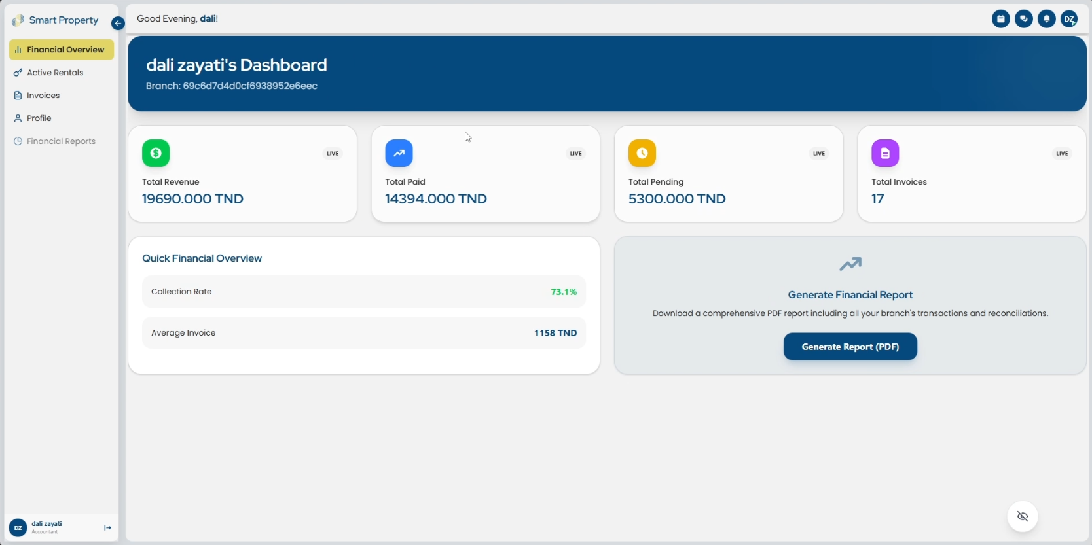The image size is (1092, 545).
Task: Click the "Quick Financial Overview" heading
Action: pyautogui.click(x=202, y=258)
